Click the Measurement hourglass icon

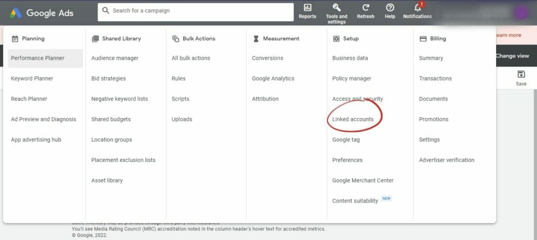tap(256, 39)
